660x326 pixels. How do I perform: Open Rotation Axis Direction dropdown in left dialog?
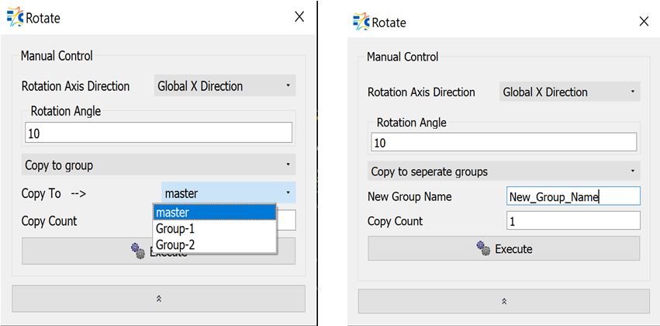coord(225,86)
